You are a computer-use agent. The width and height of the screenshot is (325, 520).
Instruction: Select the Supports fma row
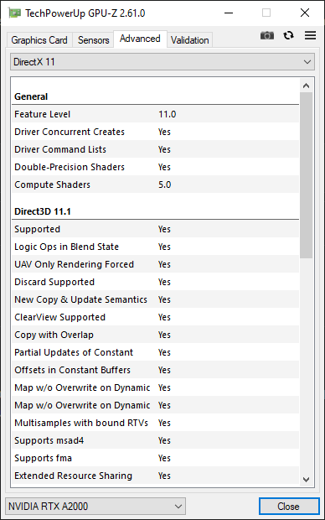click(x=155, y=458)
